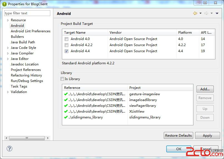Click the Apply button
Image resolution: width=224 pixels, height=159 pixels.
[x=207, y=136]
